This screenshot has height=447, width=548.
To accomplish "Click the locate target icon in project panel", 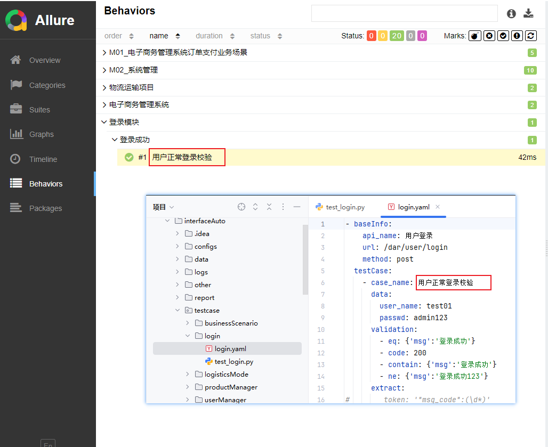I will (241, 207).
